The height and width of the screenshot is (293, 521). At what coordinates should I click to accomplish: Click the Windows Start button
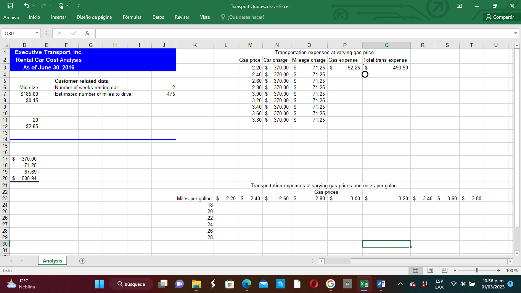99,284
